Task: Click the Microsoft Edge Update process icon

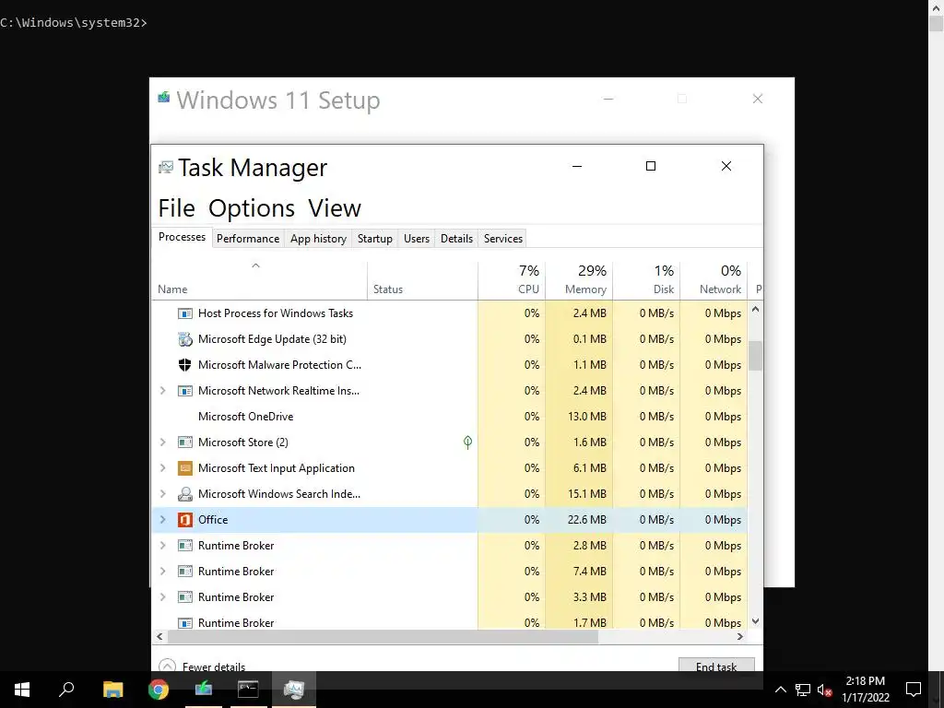Action: click(184, 339)
